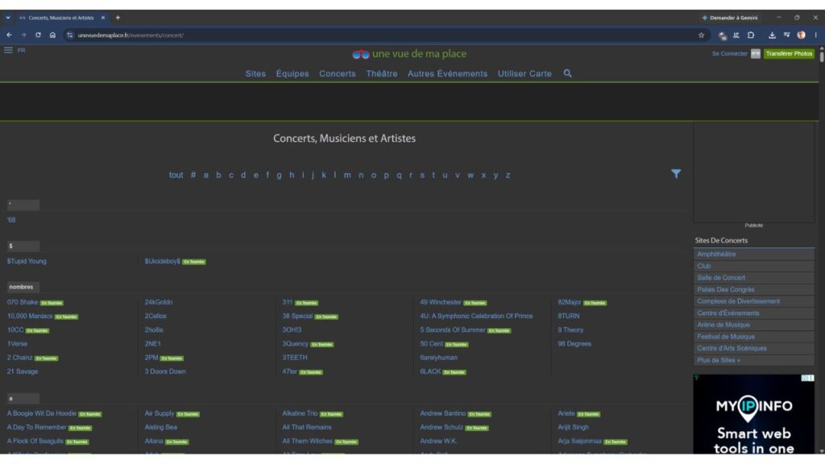Viewport: 825px width, 464px height.
Task: Open the A Day To Remember link
Action: click(36, 427)
